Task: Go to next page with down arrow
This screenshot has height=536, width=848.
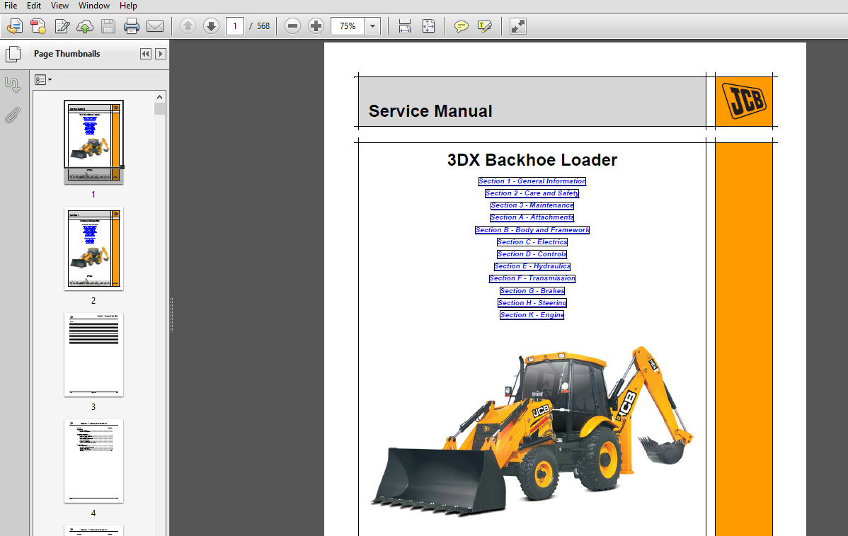Action: (211, 25)
